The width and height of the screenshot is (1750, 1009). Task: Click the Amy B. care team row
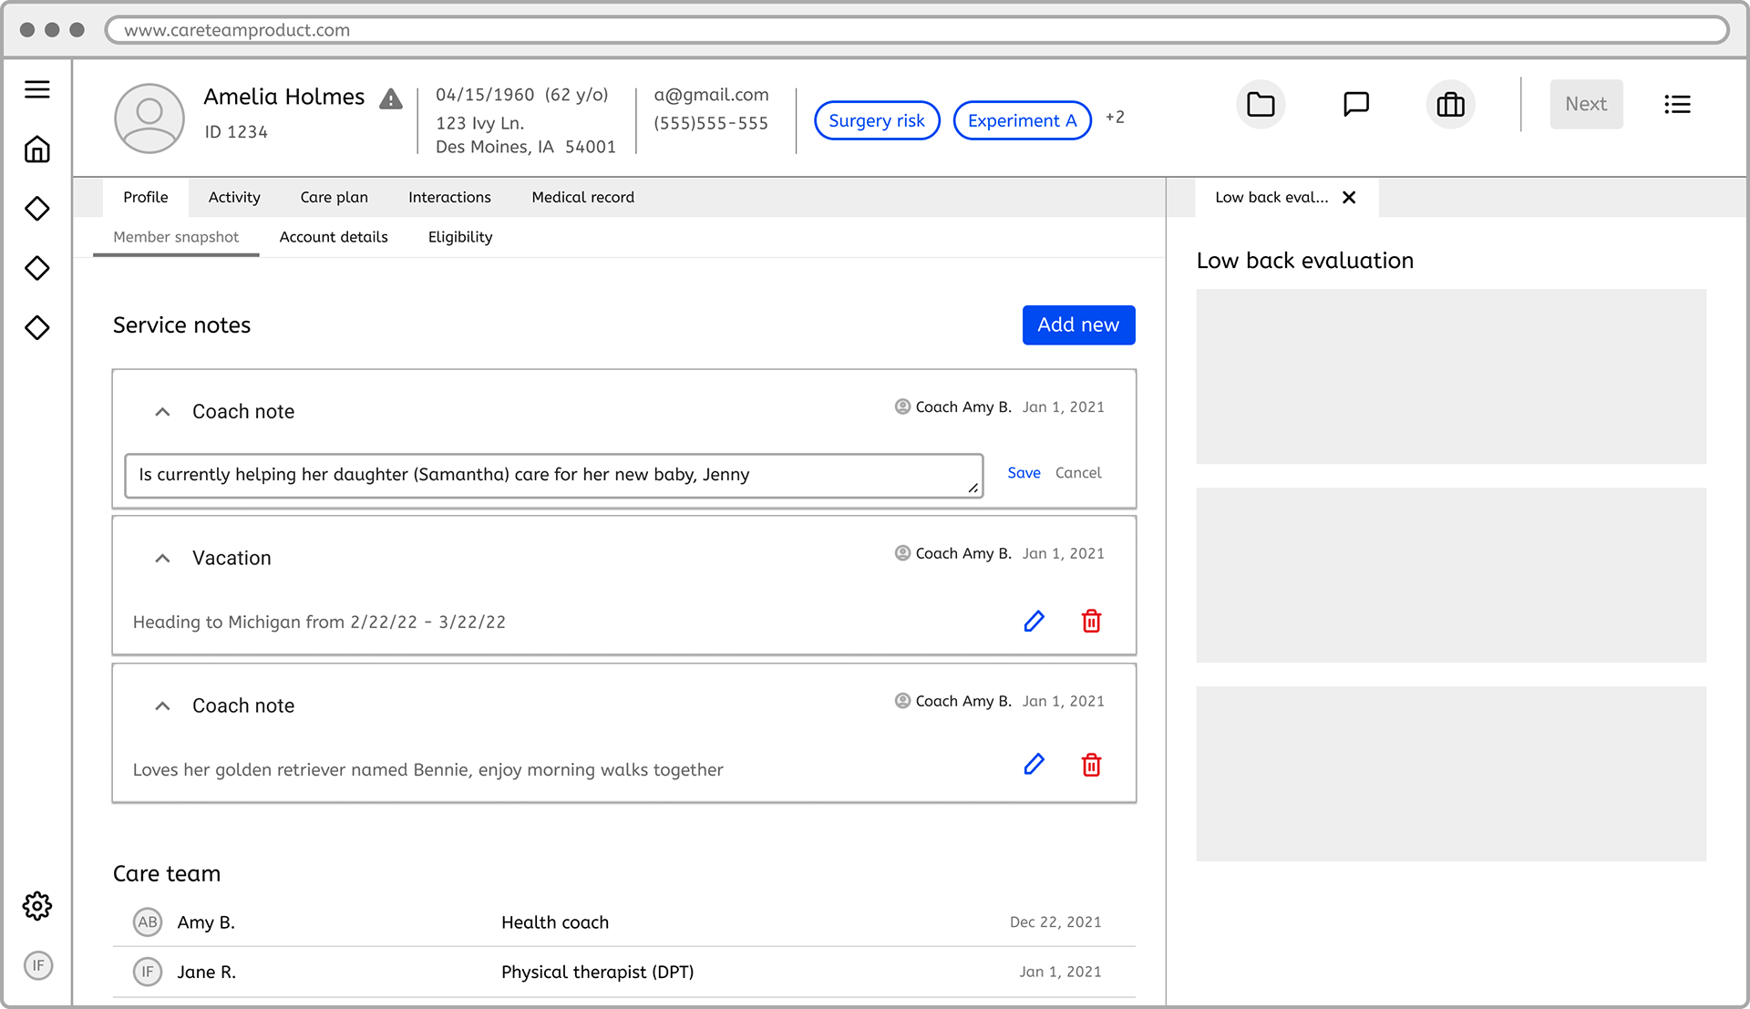624,921
